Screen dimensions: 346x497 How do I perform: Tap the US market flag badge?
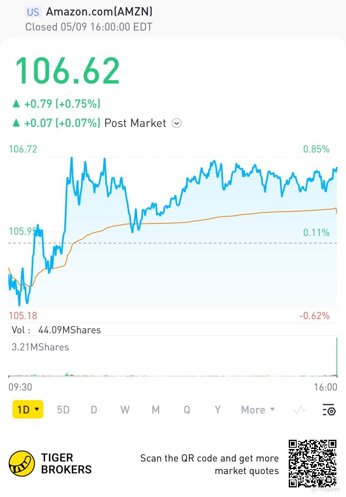click(33, 12)
